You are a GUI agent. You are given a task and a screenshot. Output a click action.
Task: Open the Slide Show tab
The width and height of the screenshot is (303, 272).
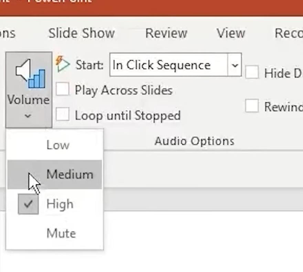coord(82,33)
